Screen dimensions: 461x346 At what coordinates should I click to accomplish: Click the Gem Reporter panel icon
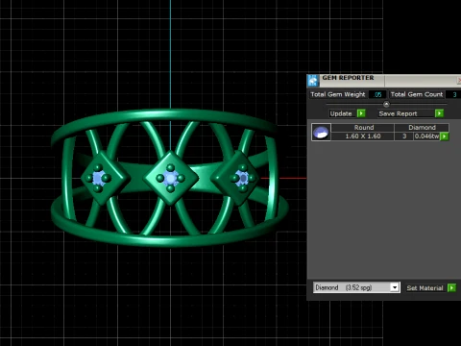click(x=313, y=81)
